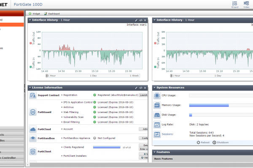
Task: Close the License Information widget
Action: (145, 88)
